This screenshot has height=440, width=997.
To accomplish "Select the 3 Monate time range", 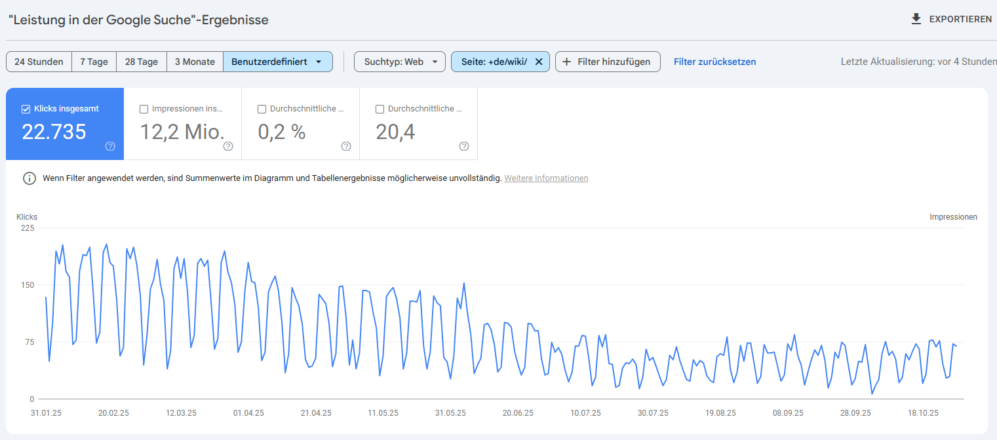I will click(195, 61).
